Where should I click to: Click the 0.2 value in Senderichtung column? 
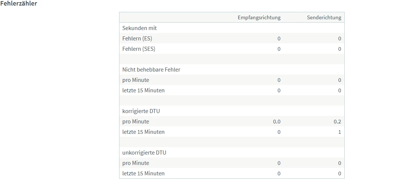(337, 121)
